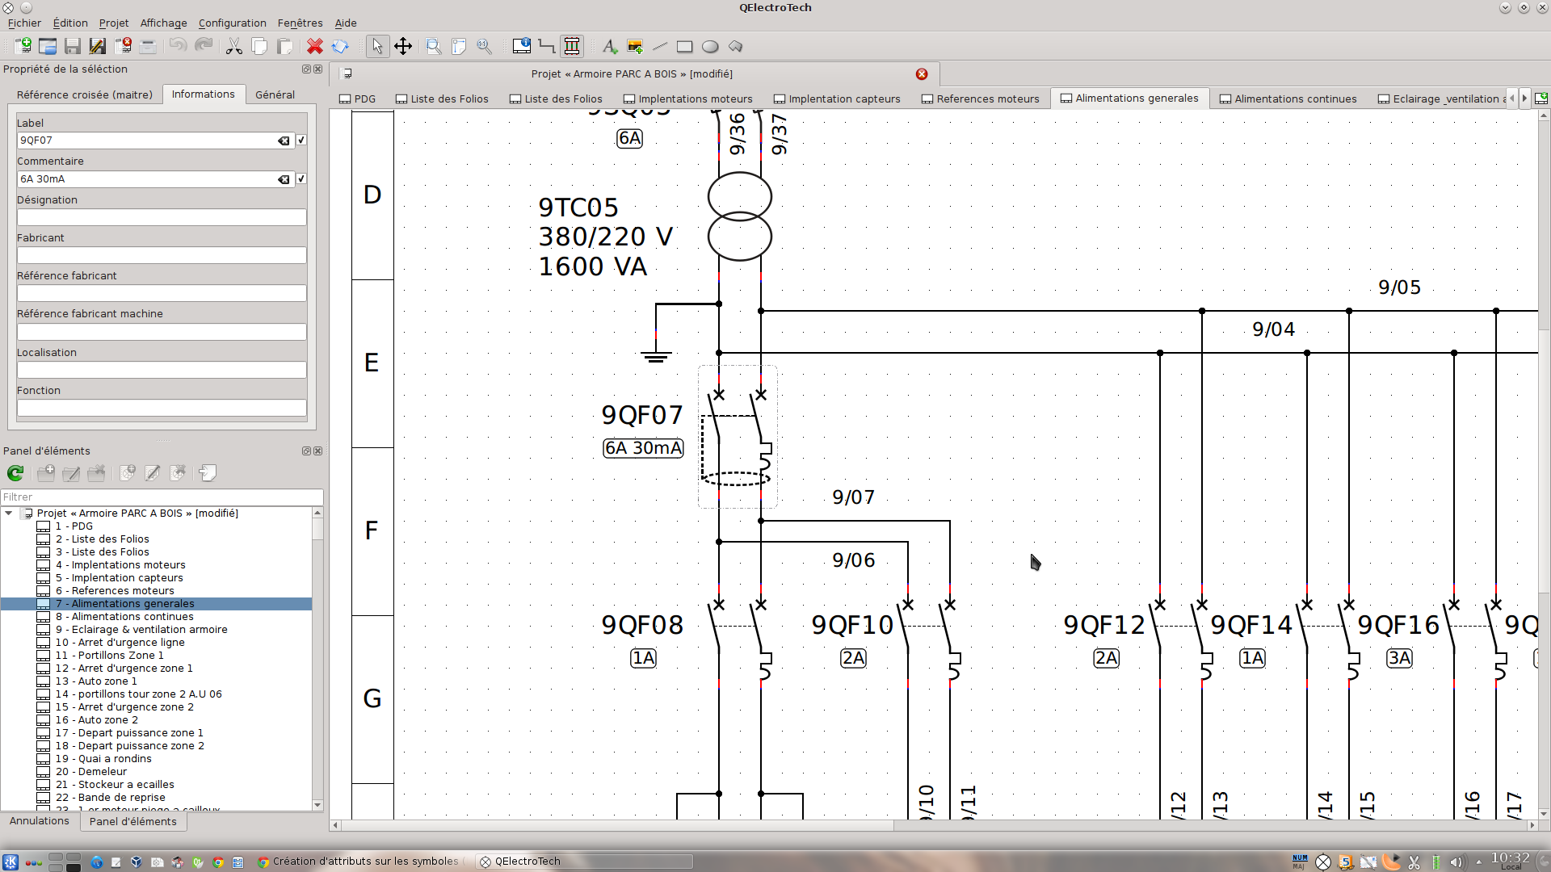The width and height of the screenshot is (1551, 872).
Task: Open the Alimentations continues folio tab
Action: click(1288, 99)
